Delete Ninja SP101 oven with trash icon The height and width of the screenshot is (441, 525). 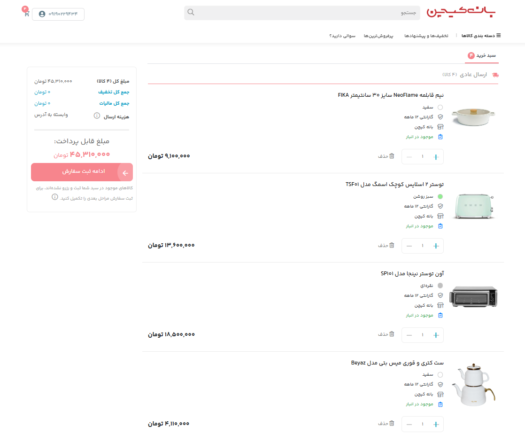pyautogui.click(x=392, y=334)
